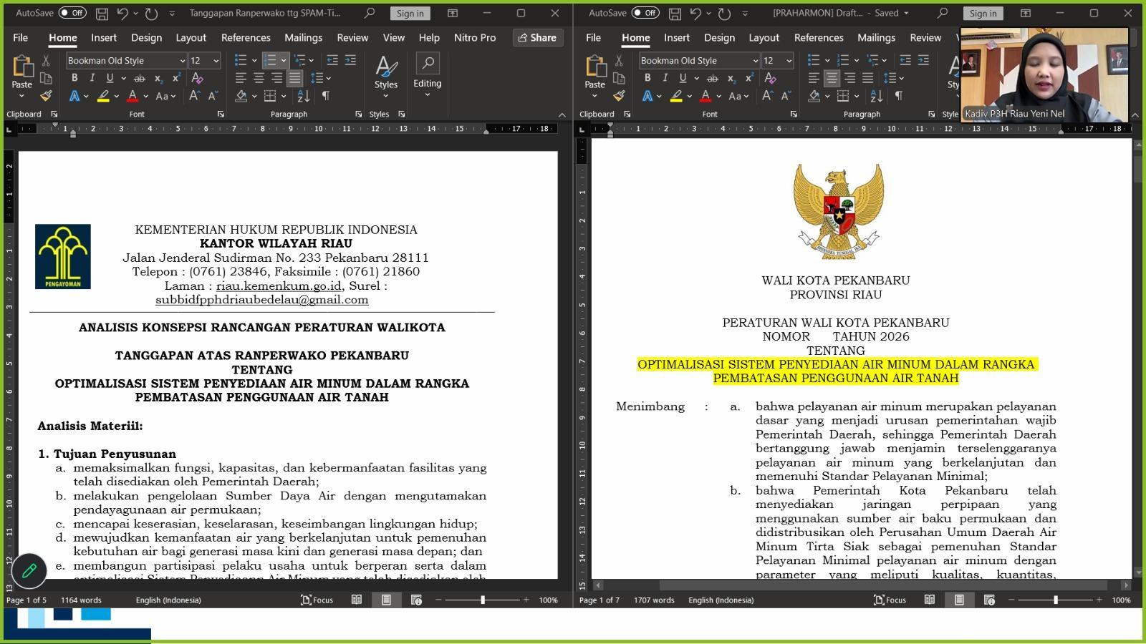Viewport: 1146px width, 644px height.
Task: Open font size dropdown in right window
Action: pyautogui.click(x=789, y=61)
